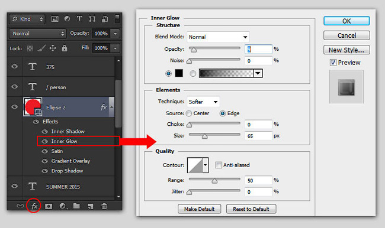Click the Cancel button
The width and height of the screenshot is (385, 228).
click(346, 35)
